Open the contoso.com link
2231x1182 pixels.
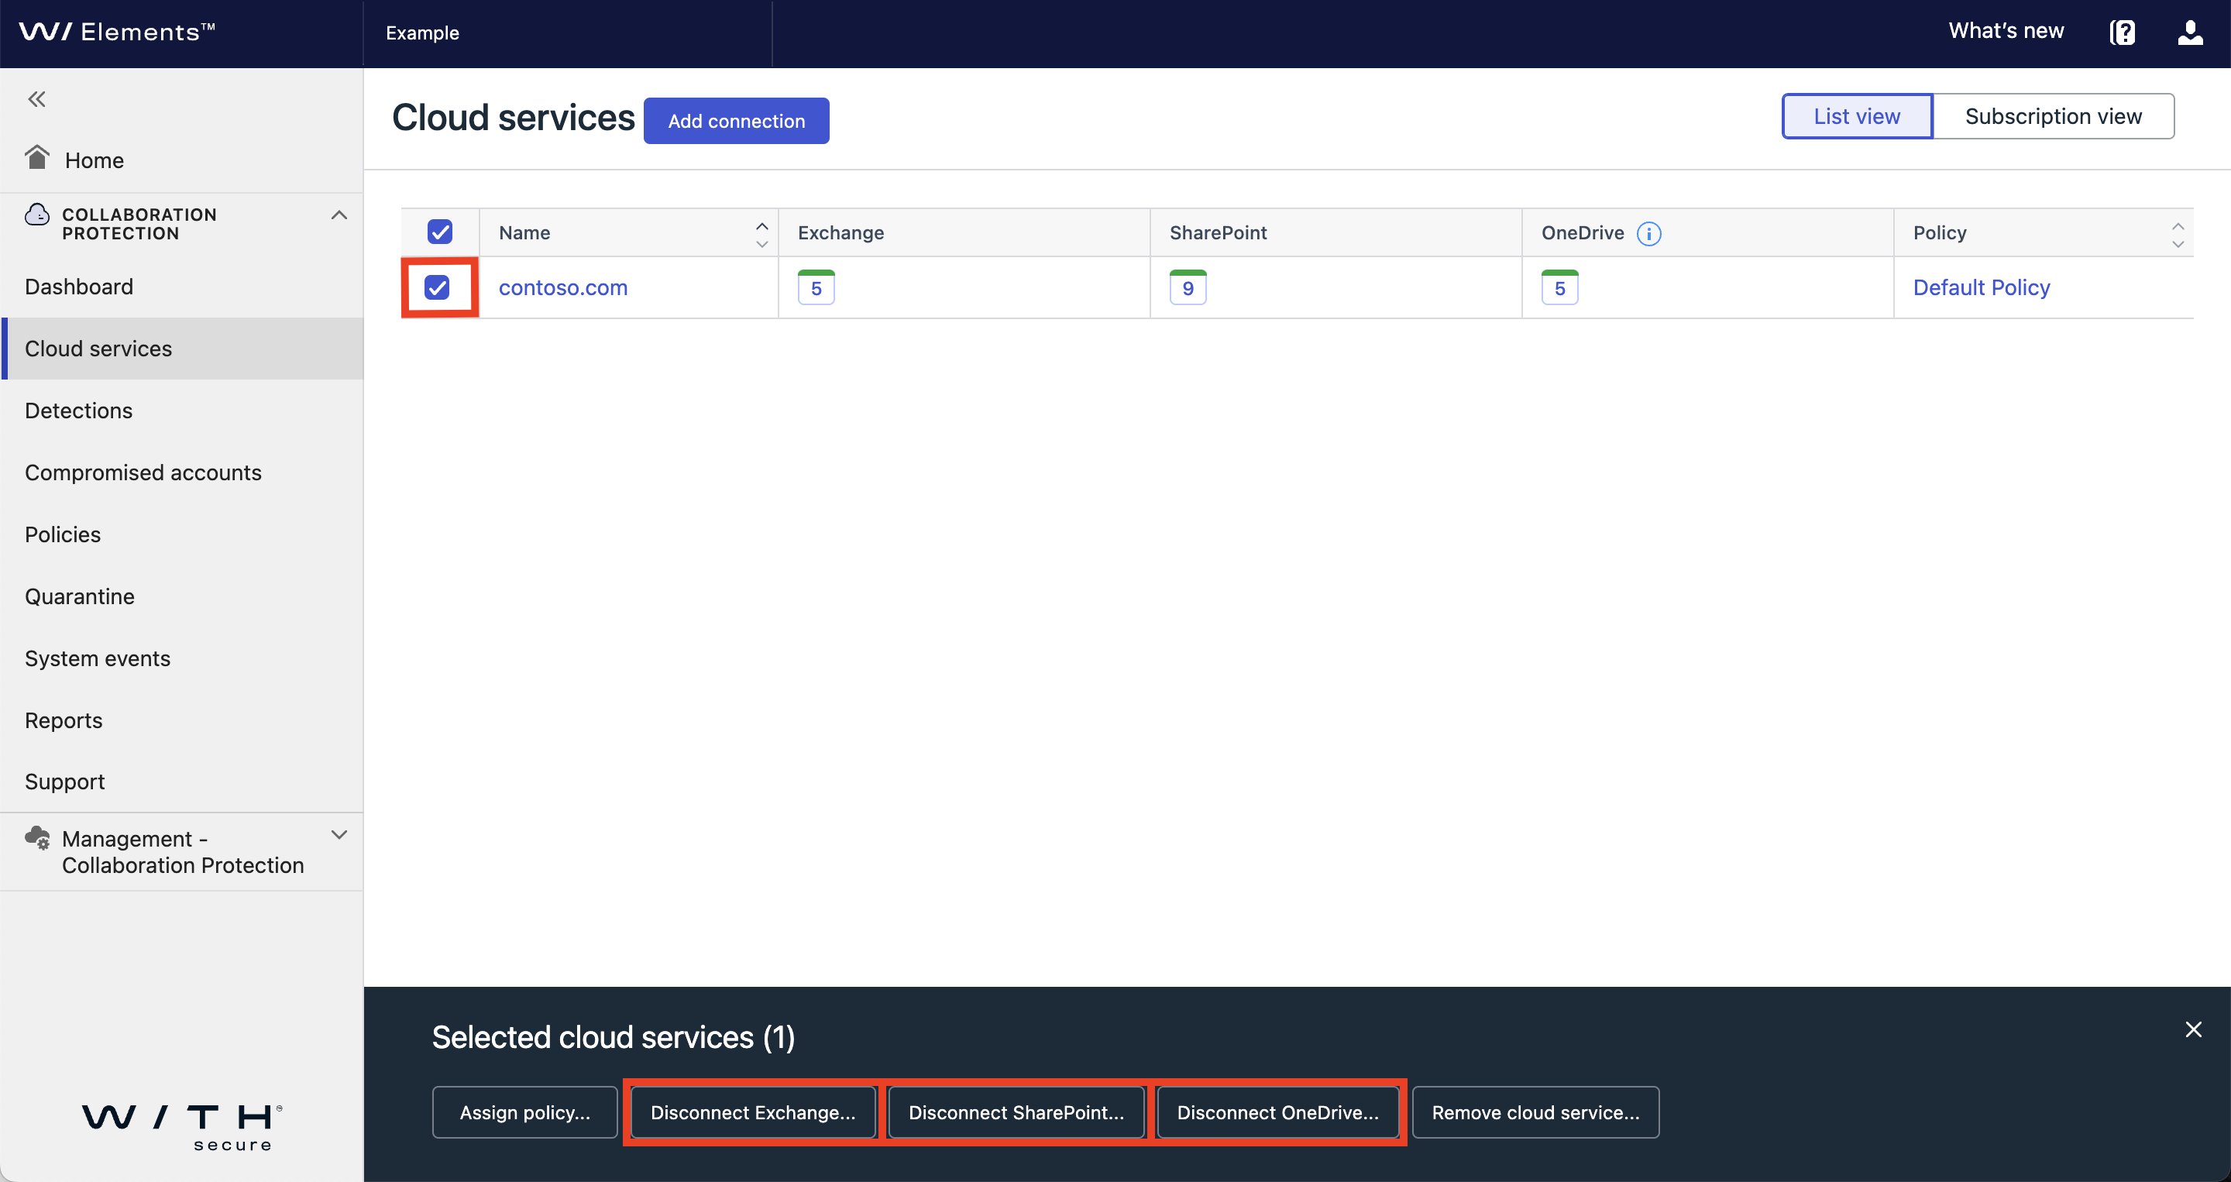[563, 287]
